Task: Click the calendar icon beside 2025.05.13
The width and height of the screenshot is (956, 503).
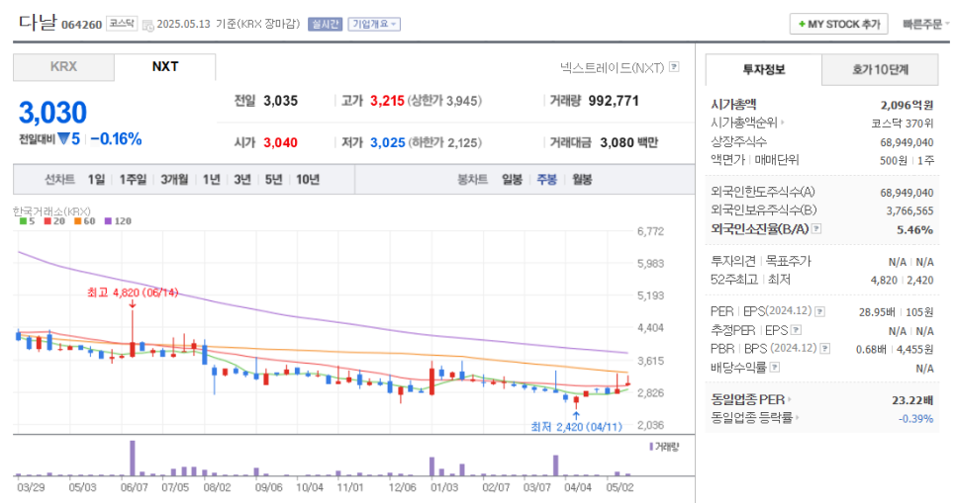Action: [147, 25]
